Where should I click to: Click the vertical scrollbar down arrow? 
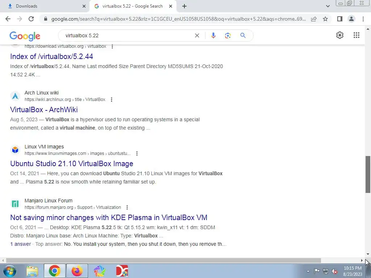(368, 254)
